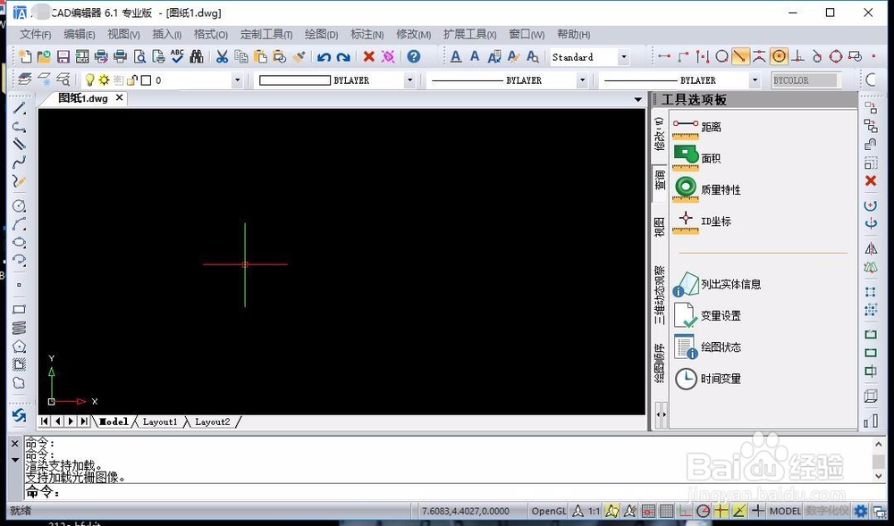Click the red X erase icon on right toolbar

[871, 180]
